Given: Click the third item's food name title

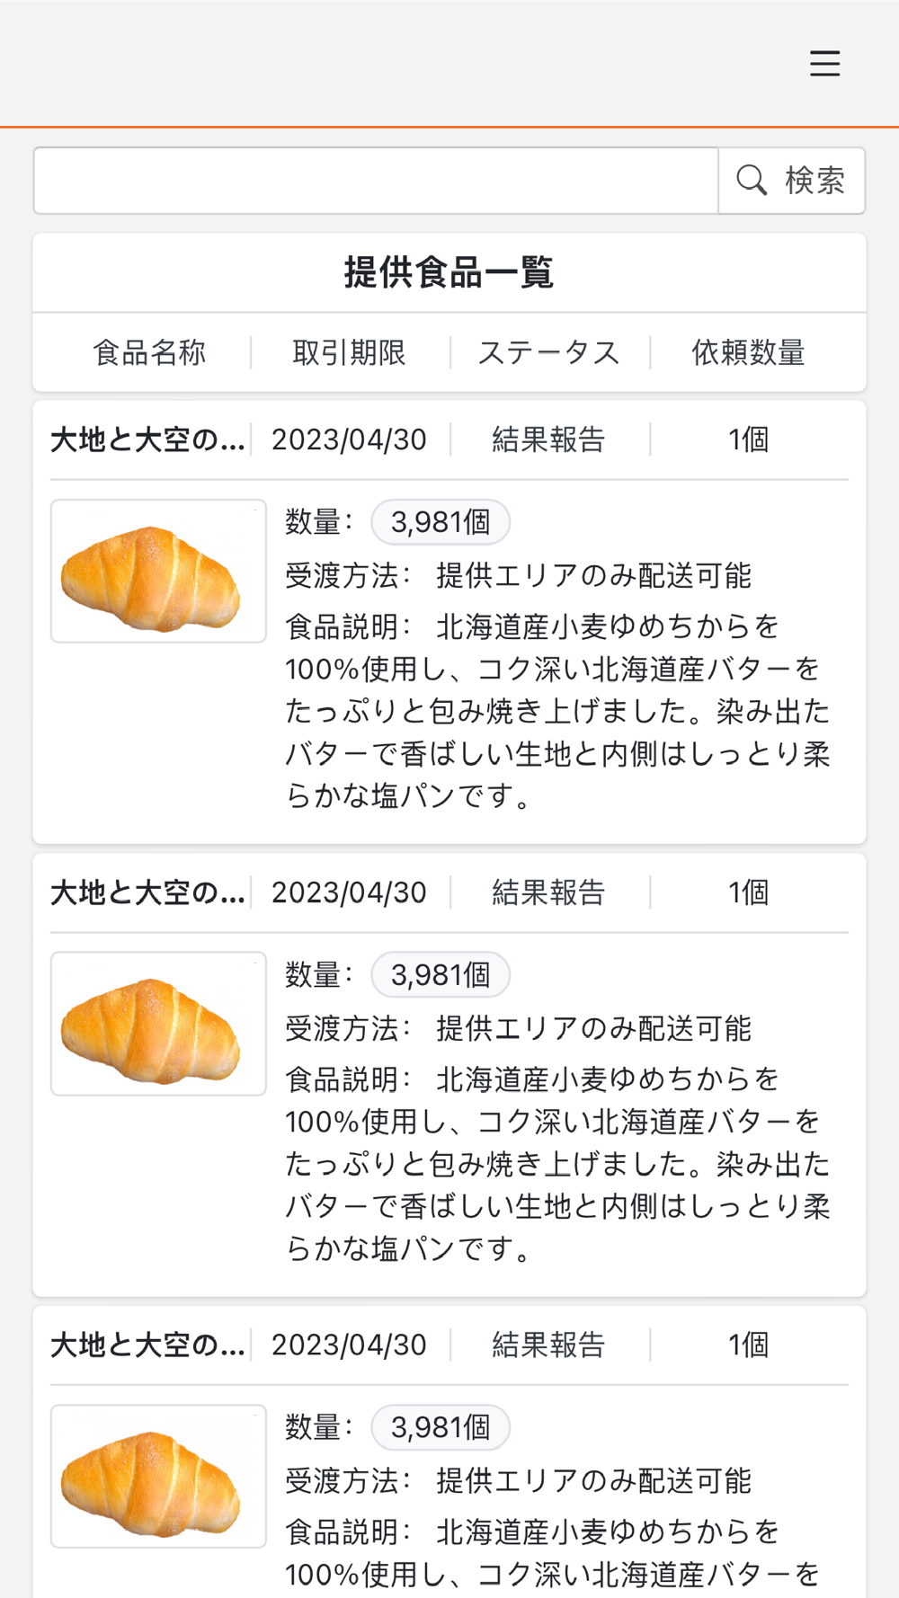Looking at the screenshot, I should coord(148,1345).
